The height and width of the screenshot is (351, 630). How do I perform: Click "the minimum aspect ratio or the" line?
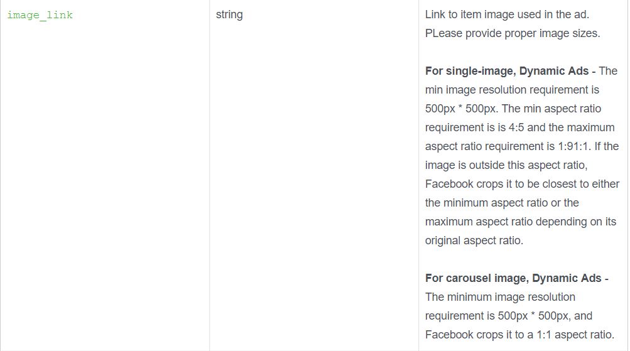[x=502, y=203]
